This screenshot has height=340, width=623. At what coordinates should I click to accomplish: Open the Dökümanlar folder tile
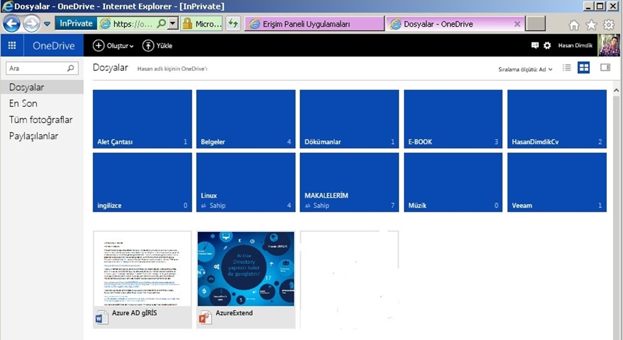click(349, 119)
